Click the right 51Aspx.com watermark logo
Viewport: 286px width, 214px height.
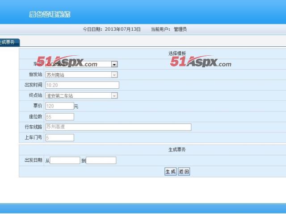pyautogui.click(x=201, y=62)
